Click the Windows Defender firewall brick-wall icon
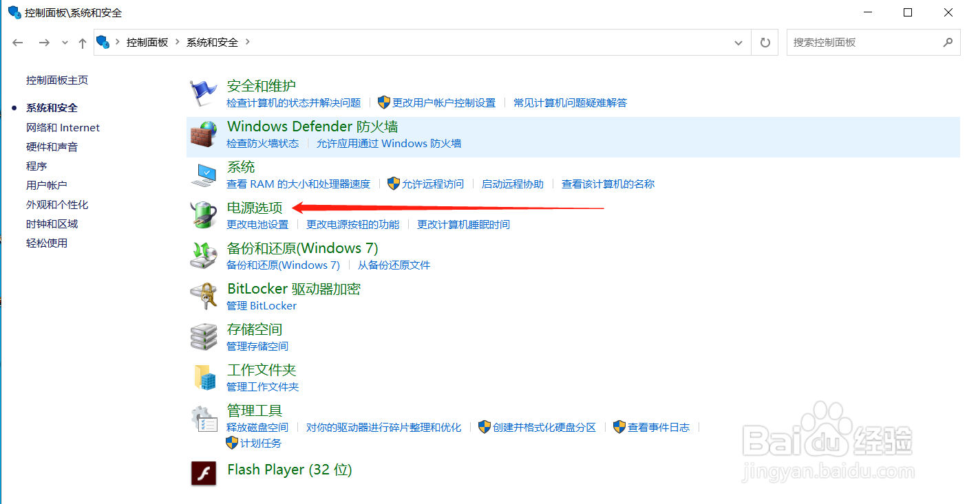Image resolution: width=967 pixels, height=504 pixels. [203, 135]
